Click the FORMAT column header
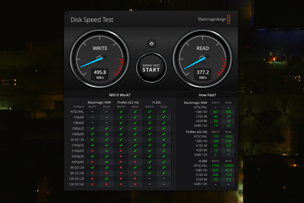This screenshot has height=203, width=304. coord(79,107)
